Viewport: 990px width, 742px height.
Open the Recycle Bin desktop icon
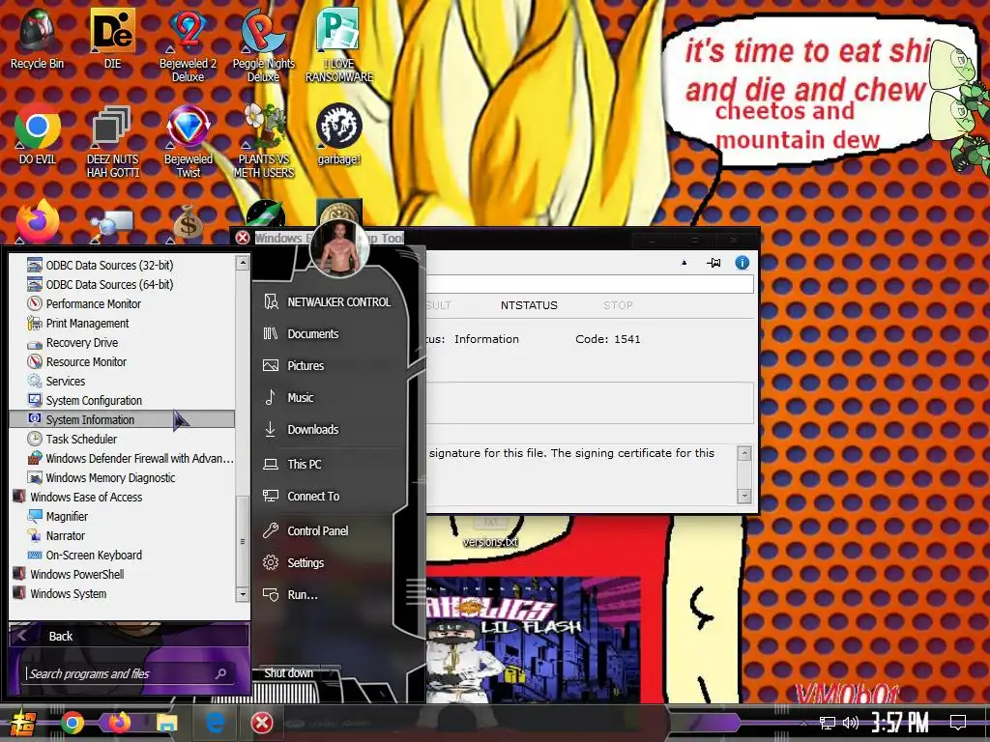pos(37,37)
